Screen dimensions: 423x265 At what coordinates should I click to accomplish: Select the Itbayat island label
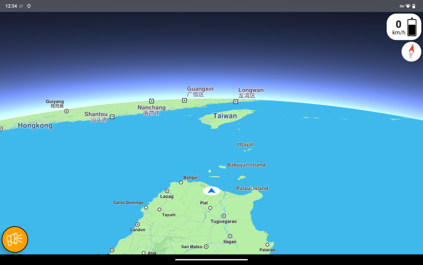(x=245, y=145)
